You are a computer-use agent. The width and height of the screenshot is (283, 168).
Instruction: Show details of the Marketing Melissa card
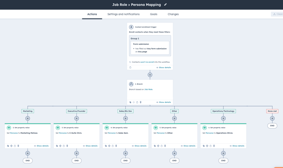point(41,146)
